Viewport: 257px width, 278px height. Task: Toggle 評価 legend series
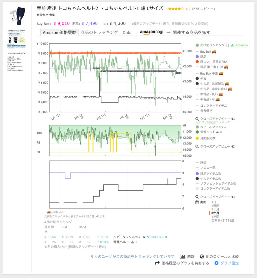201,162
